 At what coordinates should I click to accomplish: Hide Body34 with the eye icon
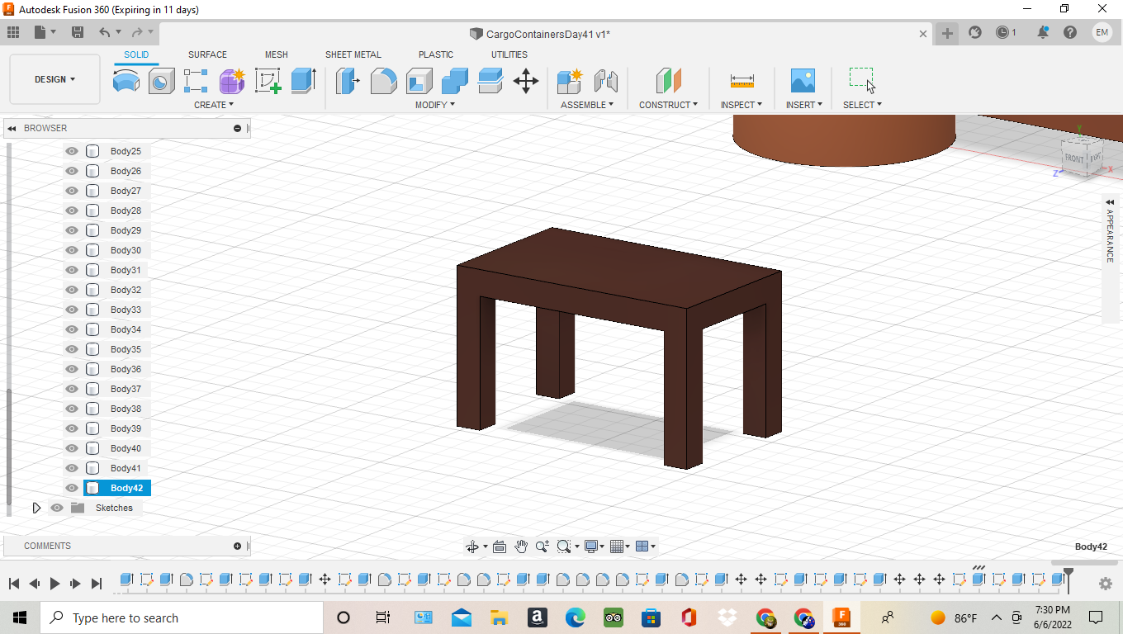(x=72, y=329)
